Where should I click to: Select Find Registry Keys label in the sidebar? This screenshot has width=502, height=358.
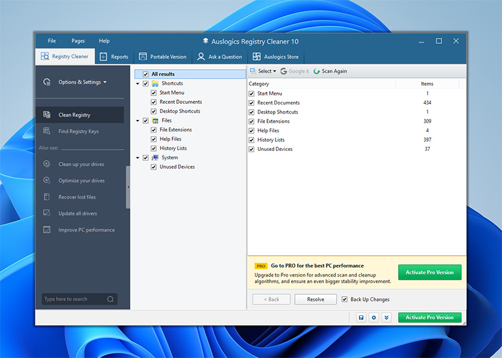[79, 131]
